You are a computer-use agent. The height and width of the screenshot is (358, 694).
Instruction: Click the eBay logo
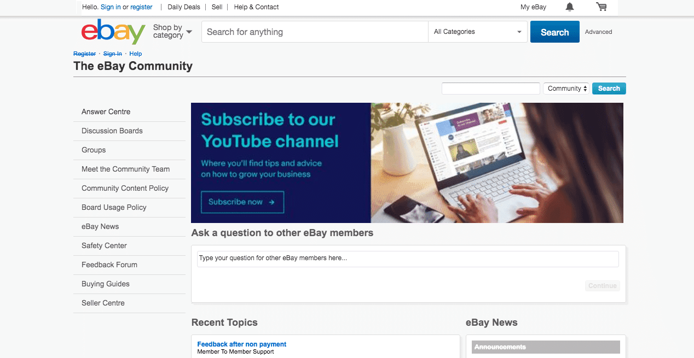[x=113, y=32]
